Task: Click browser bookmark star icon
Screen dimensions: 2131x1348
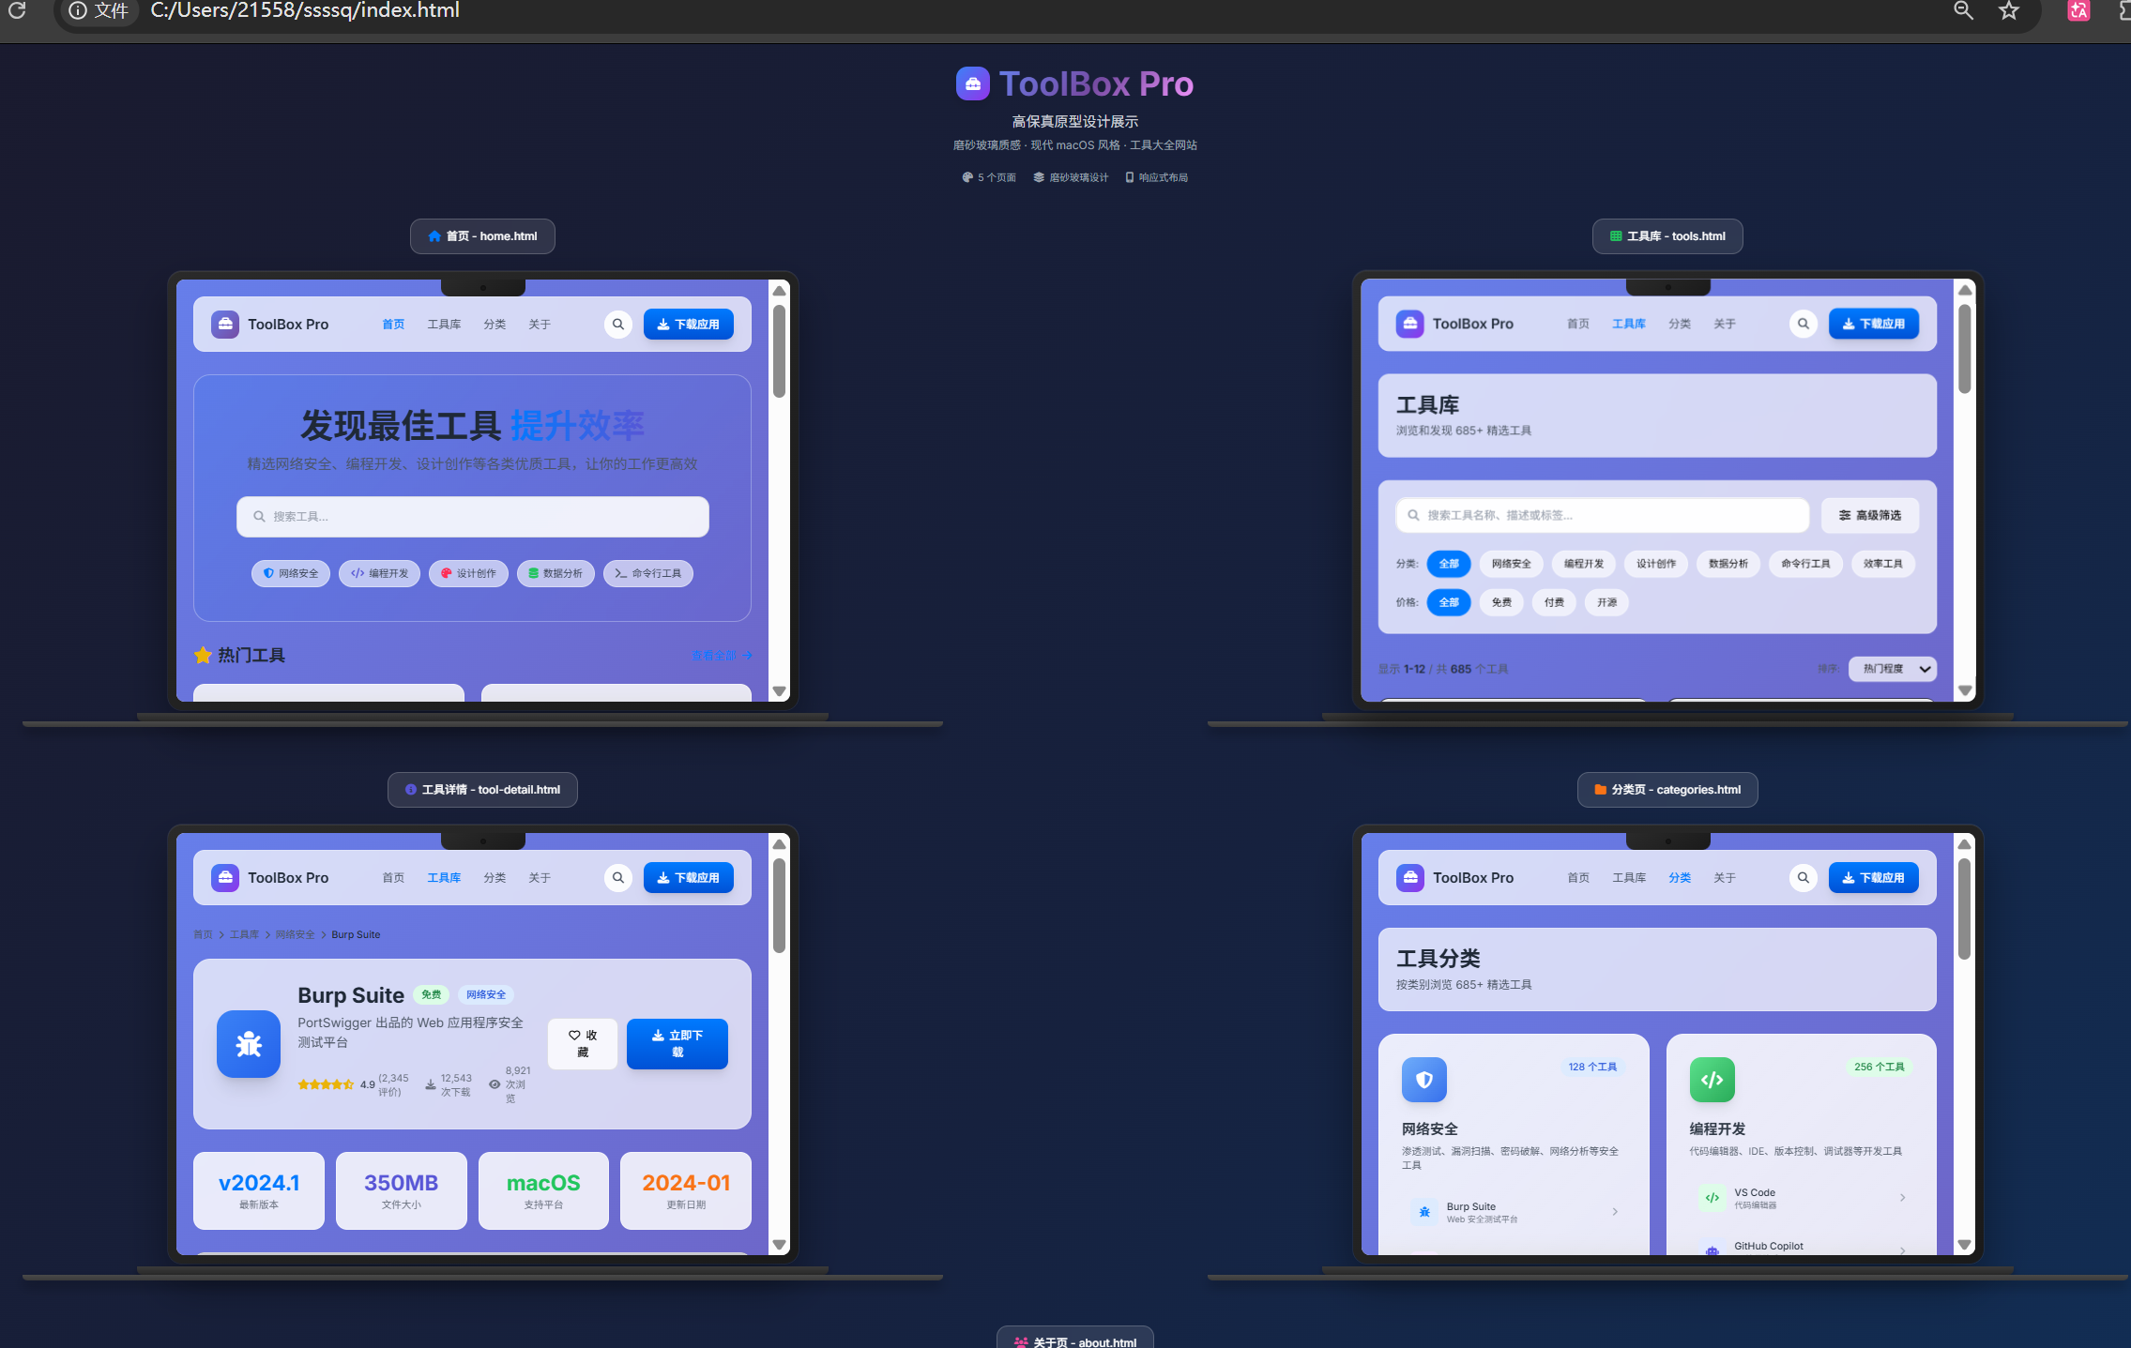Action: [x=2008, y=11]
